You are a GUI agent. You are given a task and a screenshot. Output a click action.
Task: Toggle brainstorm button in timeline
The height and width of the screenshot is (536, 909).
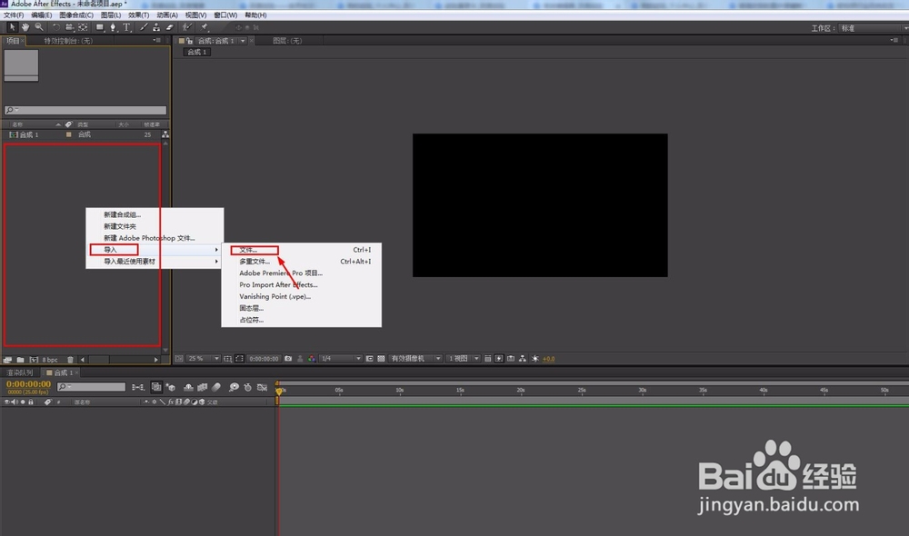click(x=234, y=387)
